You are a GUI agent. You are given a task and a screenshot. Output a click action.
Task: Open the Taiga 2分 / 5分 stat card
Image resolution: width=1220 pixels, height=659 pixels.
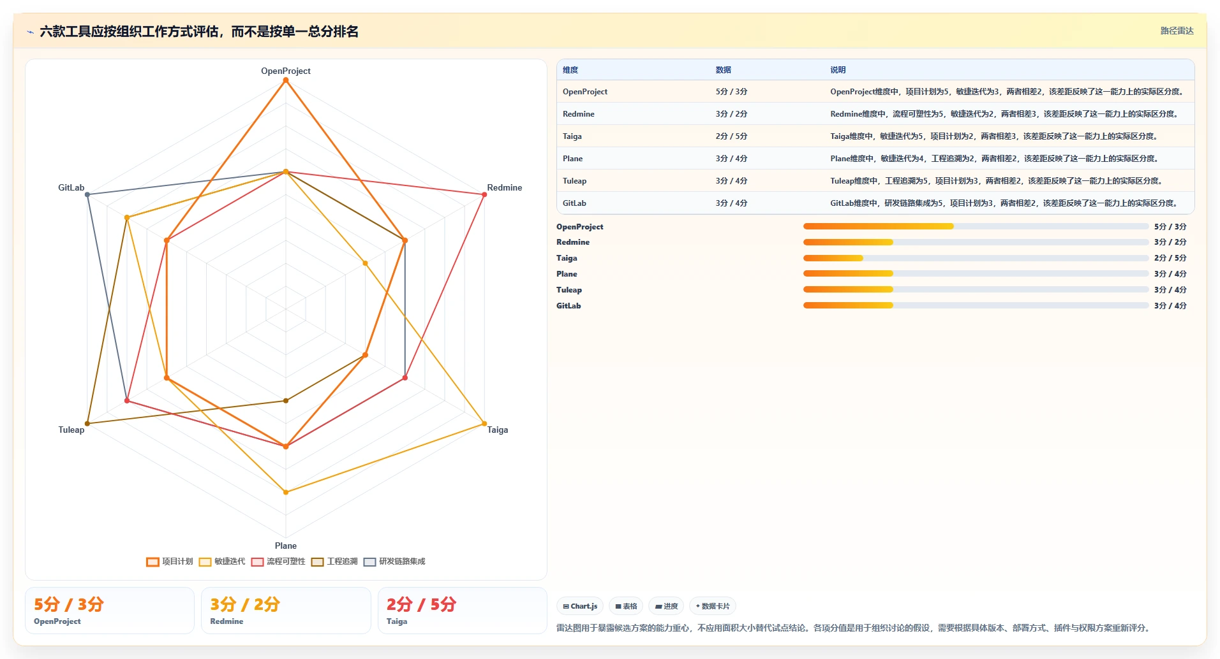click(x=462, y=611)
